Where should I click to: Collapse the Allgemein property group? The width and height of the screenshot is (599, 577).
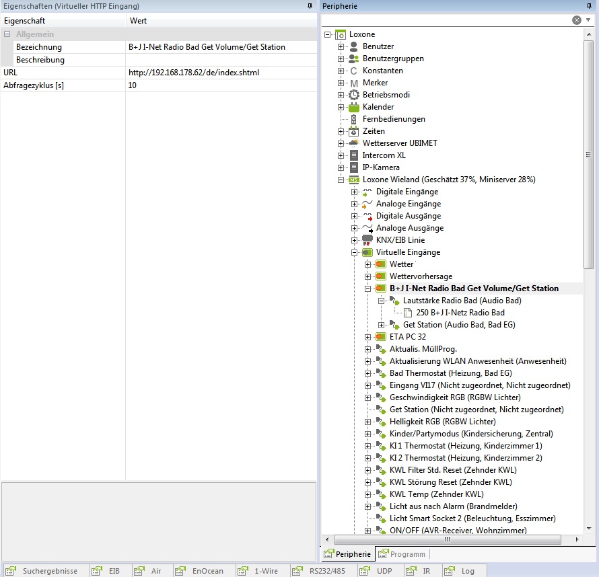[7, 34]
